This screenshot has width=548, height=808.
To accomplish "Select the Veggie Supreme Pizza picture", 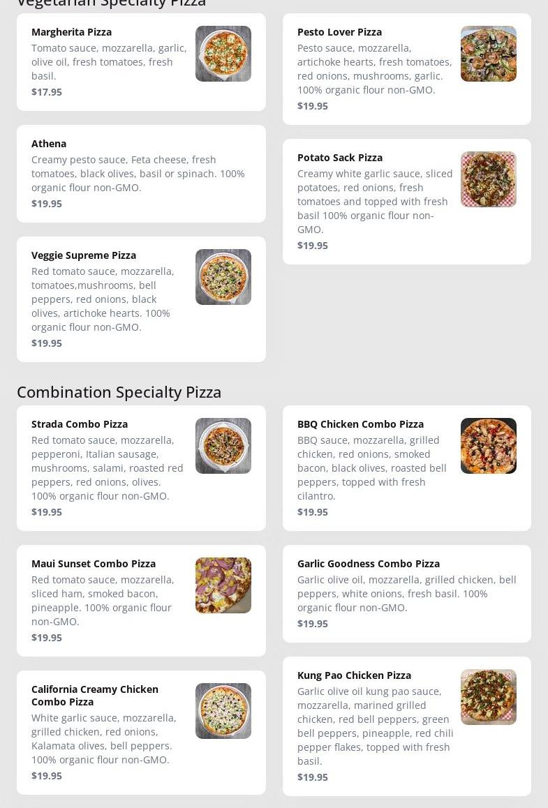I will click(x=223, y=277).
